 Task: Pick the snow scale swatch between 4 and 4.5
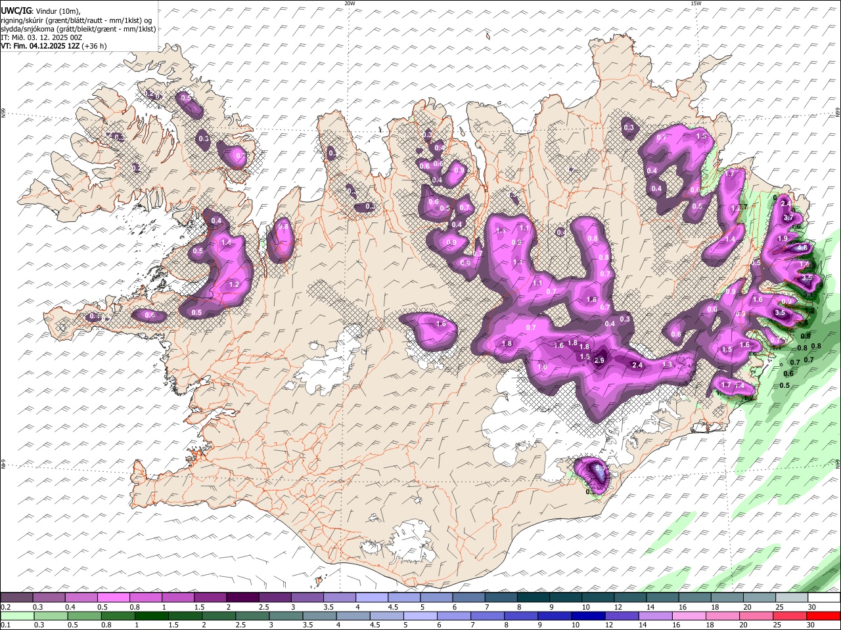(x=371, y=598)
